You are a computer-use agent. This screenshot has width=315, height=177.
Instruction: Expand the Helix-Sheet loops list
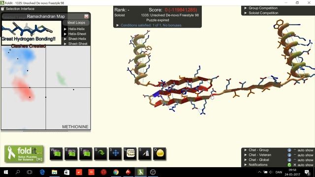click(x=65, y=34)
